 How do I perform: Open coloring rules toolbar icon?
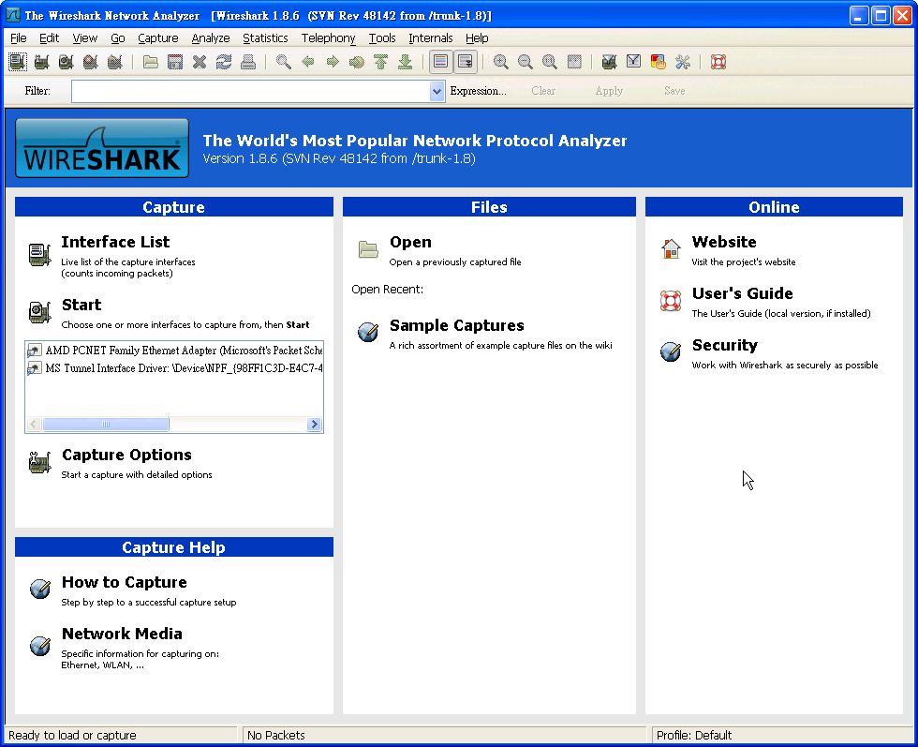click(x=658, y=62)
